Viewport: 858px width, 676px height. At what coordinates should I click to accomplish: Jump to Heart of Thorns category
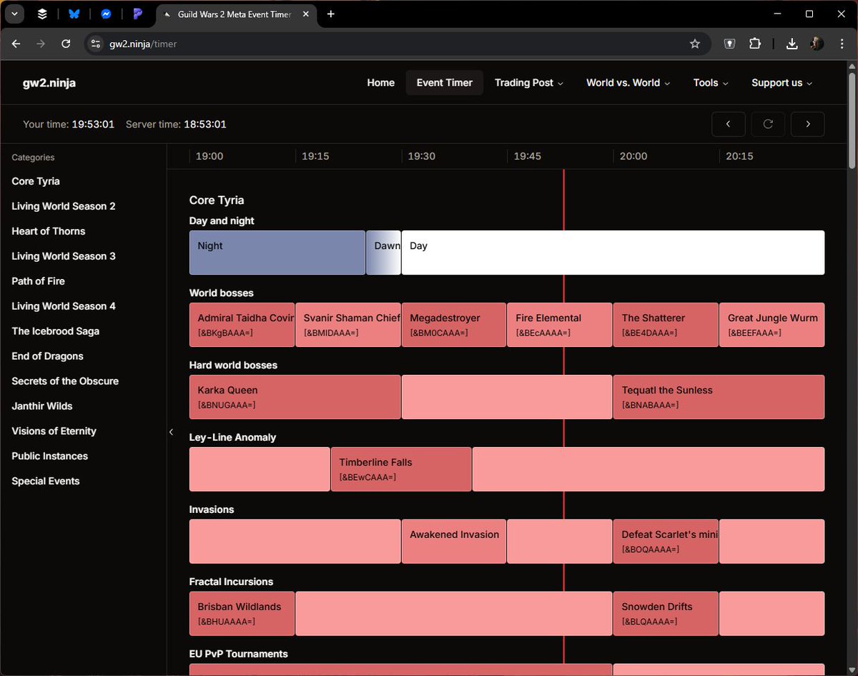(49, 232)
